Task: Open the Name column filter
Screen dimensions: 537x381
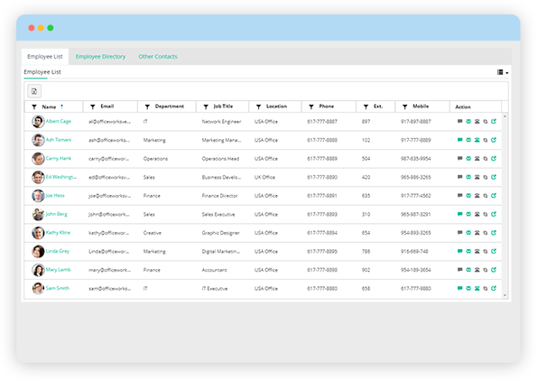Action: tap(34, 107)
